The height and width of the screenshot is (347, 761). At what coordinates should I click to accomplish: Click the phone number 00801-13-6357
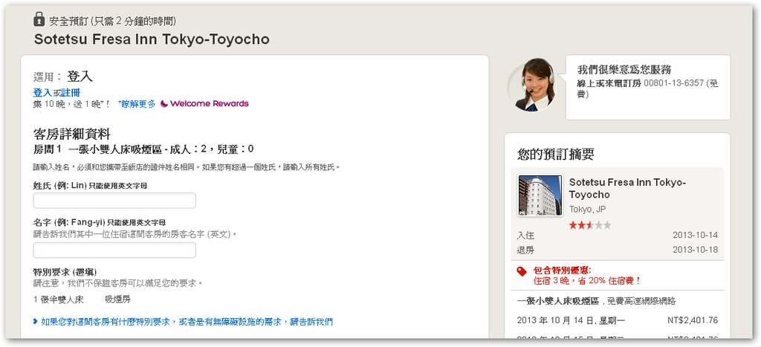(673, 83)
